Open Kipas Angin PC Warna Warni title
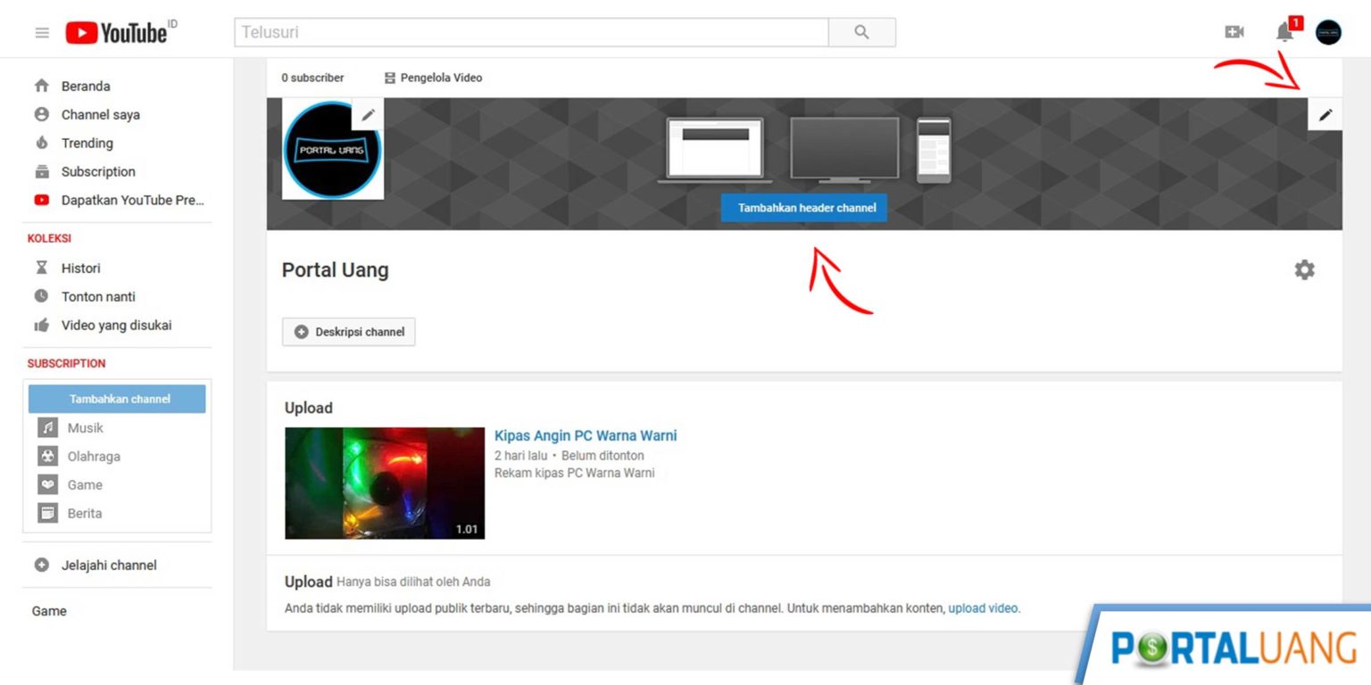 click(586, 436)
